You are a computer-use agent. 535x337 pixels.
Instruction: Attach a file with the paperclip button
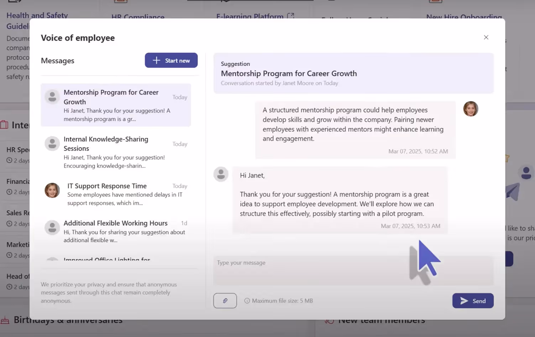pyautogui.click(x=225, y=301)
